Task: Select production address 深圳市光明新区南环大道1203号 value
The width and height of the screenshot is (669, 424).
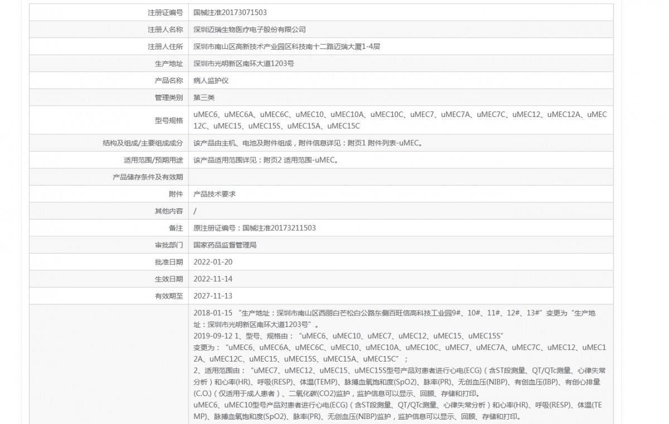Action: click(244, 64)
